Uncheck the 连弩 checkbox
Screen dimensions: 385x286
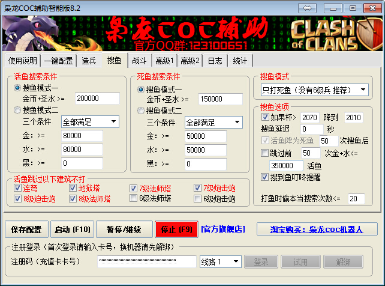click(x=18, y=188)
